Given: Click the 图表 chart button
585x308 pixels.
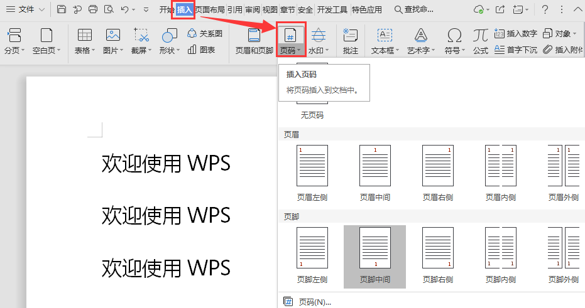Looking at the screenshot, I should [x=202, y=50].
